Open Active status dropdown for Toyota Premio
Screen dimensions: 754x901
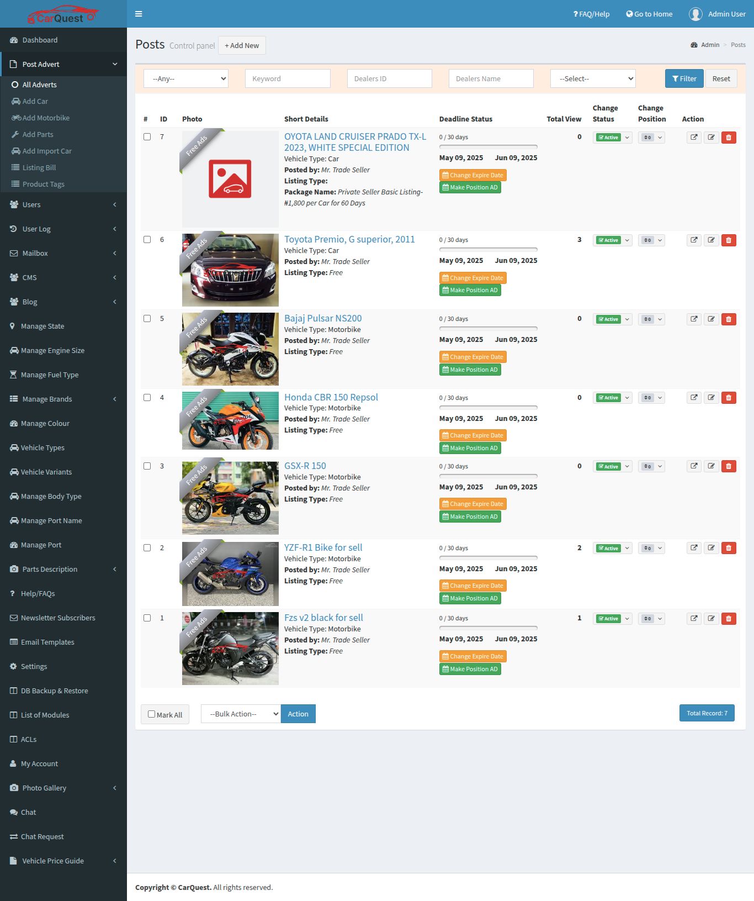pyautogui.click(x=612, y=240)
